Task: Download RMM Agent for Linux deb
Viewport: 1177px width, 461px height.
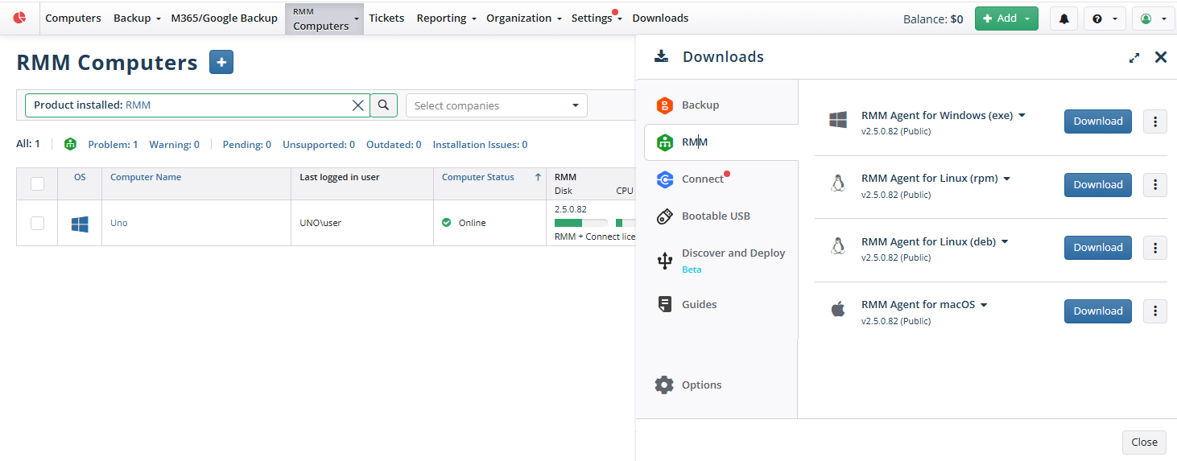Action: tap(1098, 248)
